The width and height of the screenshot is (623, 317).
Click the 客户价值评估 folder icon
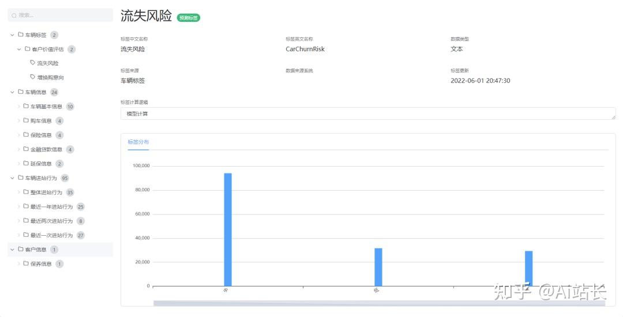pyautogui.click(x=28, y=49)
